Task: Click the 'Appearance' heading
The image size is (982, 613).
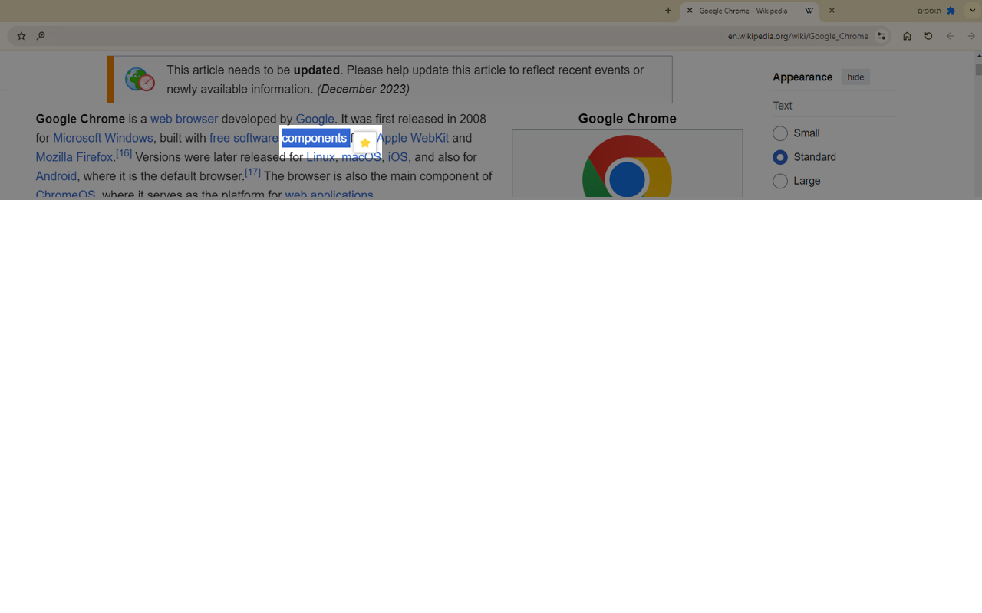Action: pyautogui.click(x=802, y=77)
